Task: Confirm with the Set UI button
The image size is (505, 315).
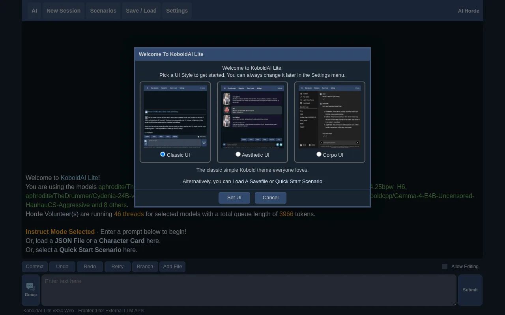Action: [x=234, y=198]
